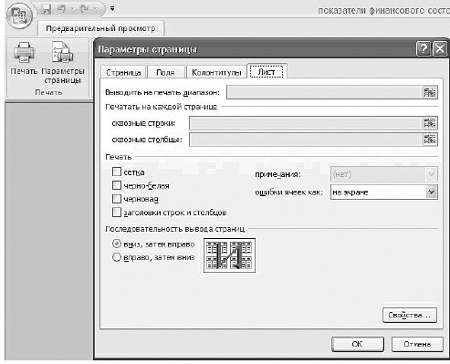Switch to the Колонтитулы tab

click(x=216, y=72)
